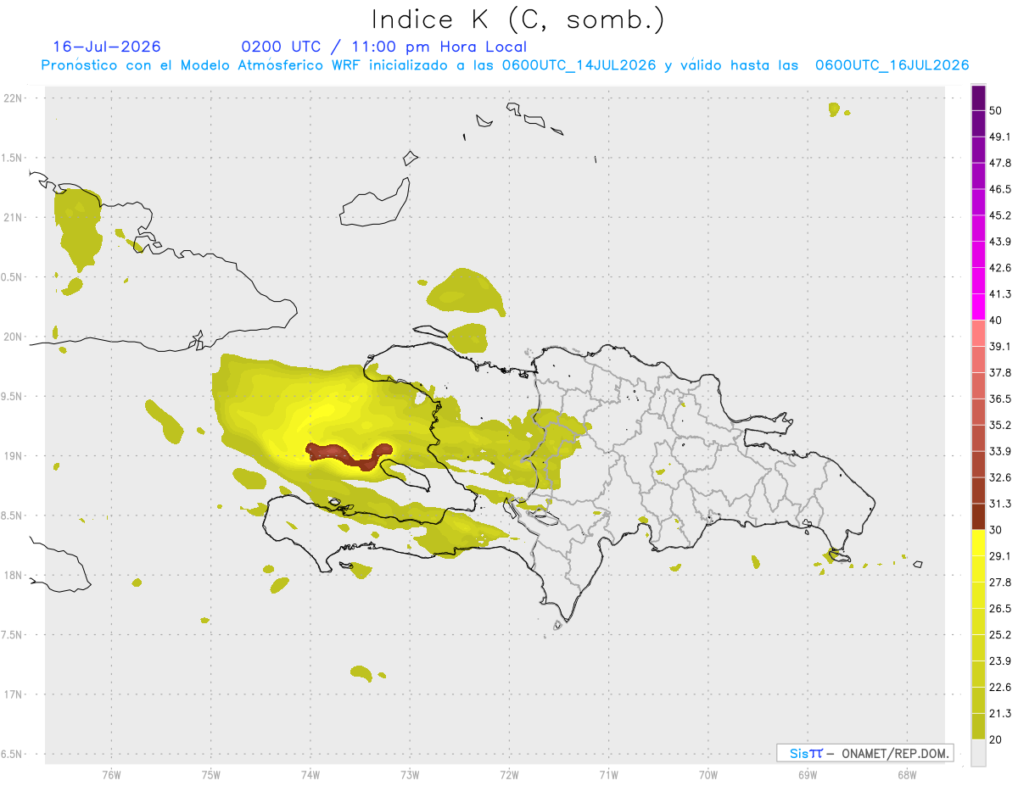
Task: Click the colorbar value '35.2'
Action: (1000, 425)
